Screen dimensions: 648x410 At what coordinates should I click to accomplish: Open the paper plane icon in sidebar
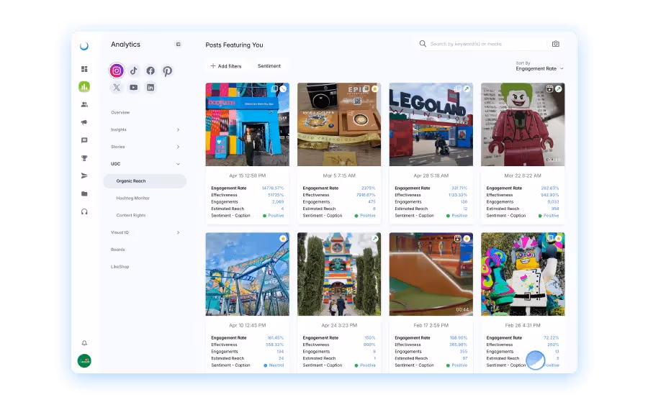click(84, 176)
